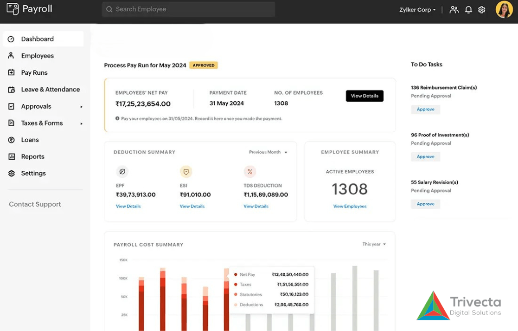Viewport: 518px width, 331px height.
Task: Open the Zylker Corp organization dropdown
Action: pos(417,10)
